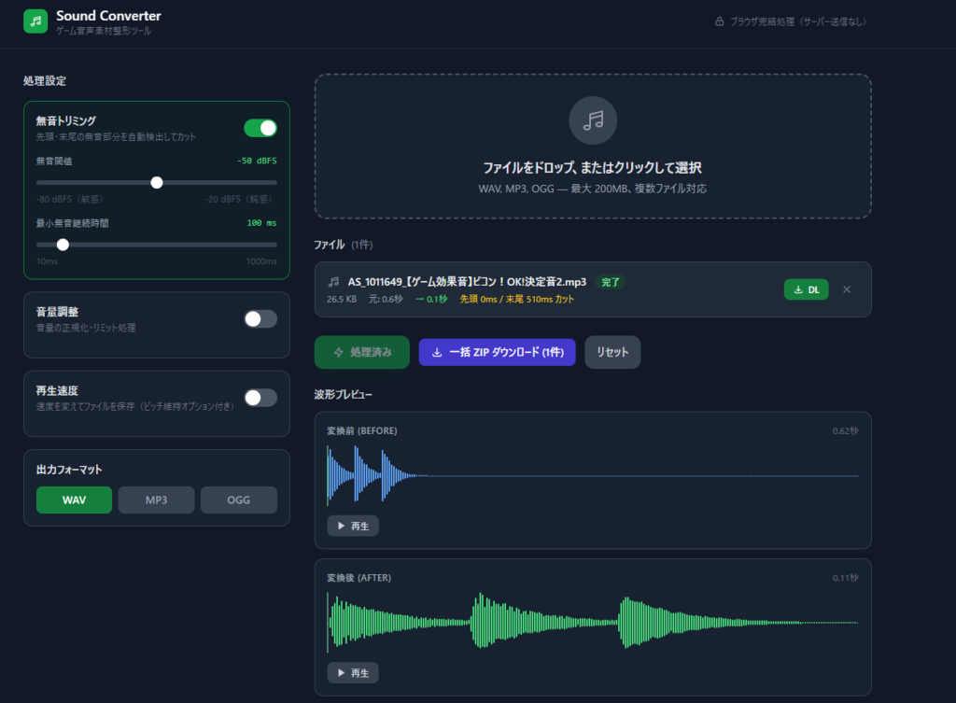Download all files via 一括 ZIP ダウンロード
The height and width of the screenshot is (703, 956).
tap(497, 352)
